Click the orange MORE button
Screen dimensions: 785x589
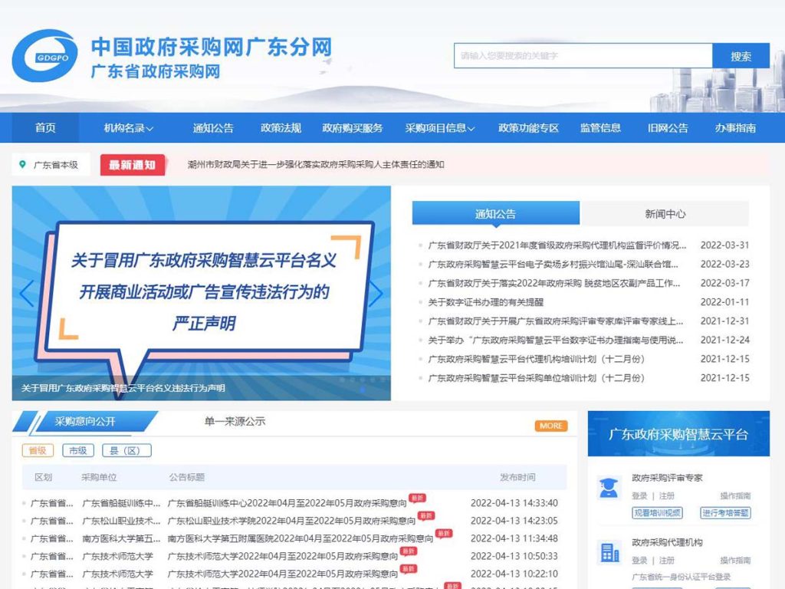click(550, 426)
